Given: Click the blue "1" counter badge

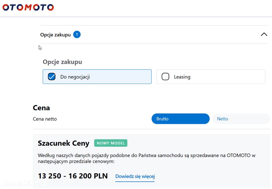Looking at the screenshot, I should 77,34.
